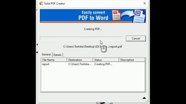Close the Solid PDF Creator window

(145, 3)
